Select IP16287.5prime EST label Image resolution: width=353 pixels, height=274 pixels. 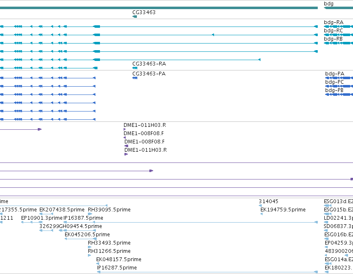(x=117, y=268)
